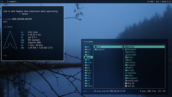Click the volume indicator in status bar
The image size is (172, 97).
150,2
